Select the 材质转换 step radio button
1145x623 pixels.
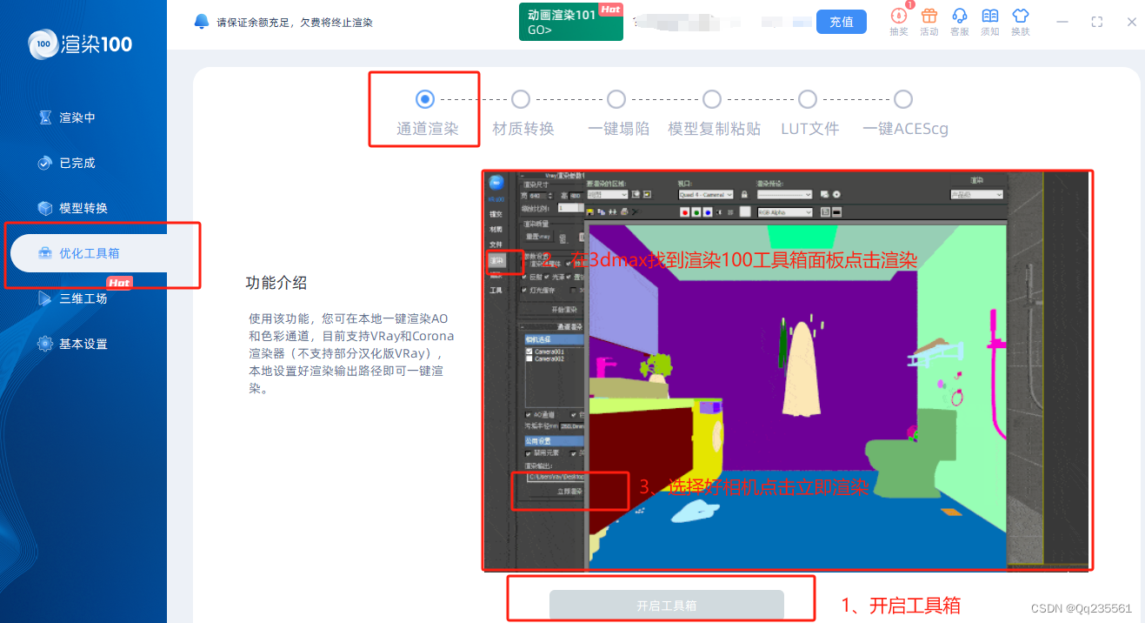(521, 99)
